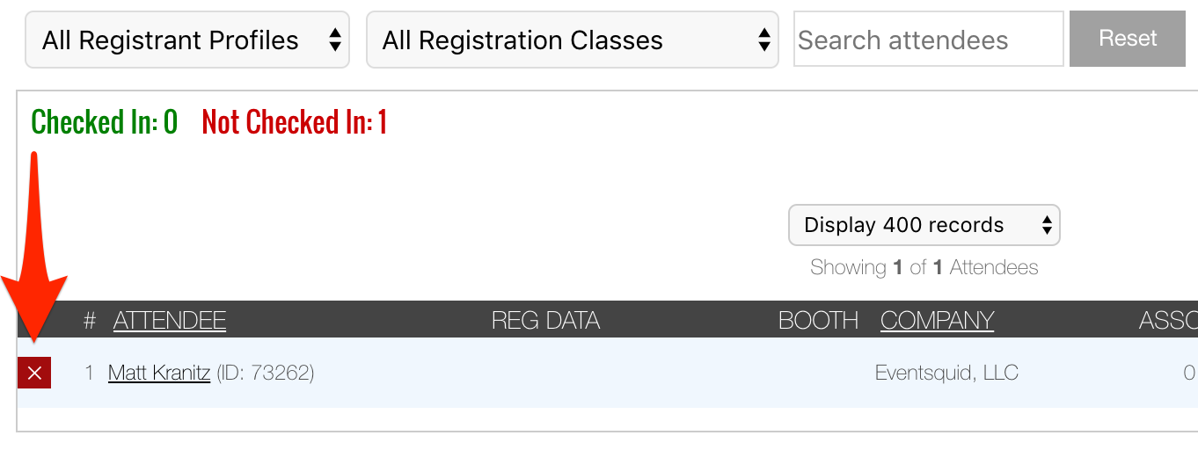Click the REG DATA column header
1198x450 pixels.
point(545,321)
